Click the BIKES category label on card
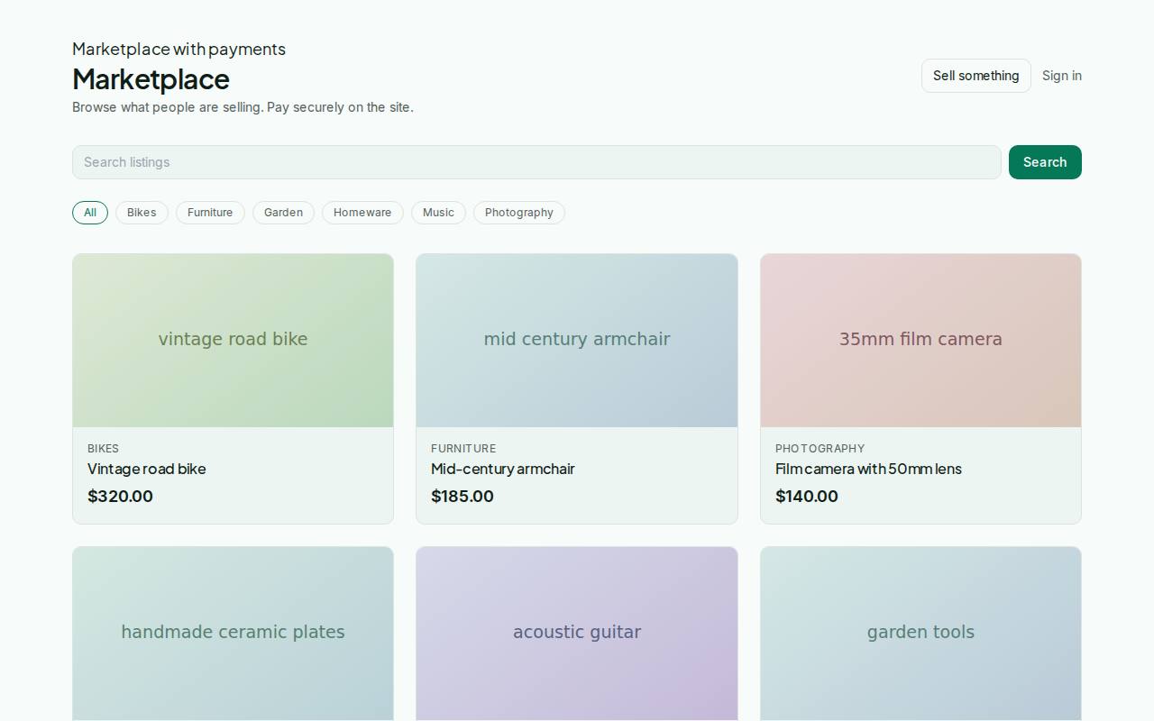The image size is (1154, 721). (x=103, y=448)
